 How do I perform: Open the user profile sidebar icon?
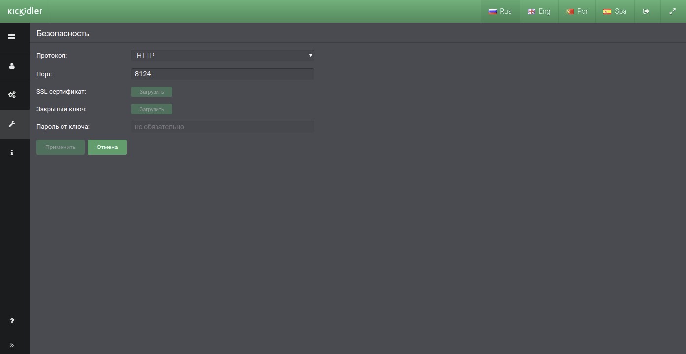[x=12, y=66]
